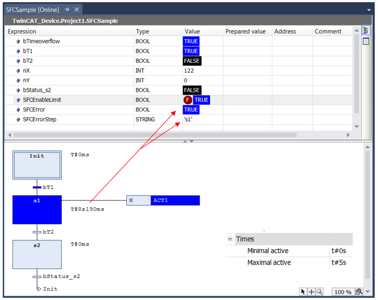This screenshot has height=300, width=378.
Task: Click the variable icon next to SFCError
Action: pyautogui.click(x=18, y=109)
